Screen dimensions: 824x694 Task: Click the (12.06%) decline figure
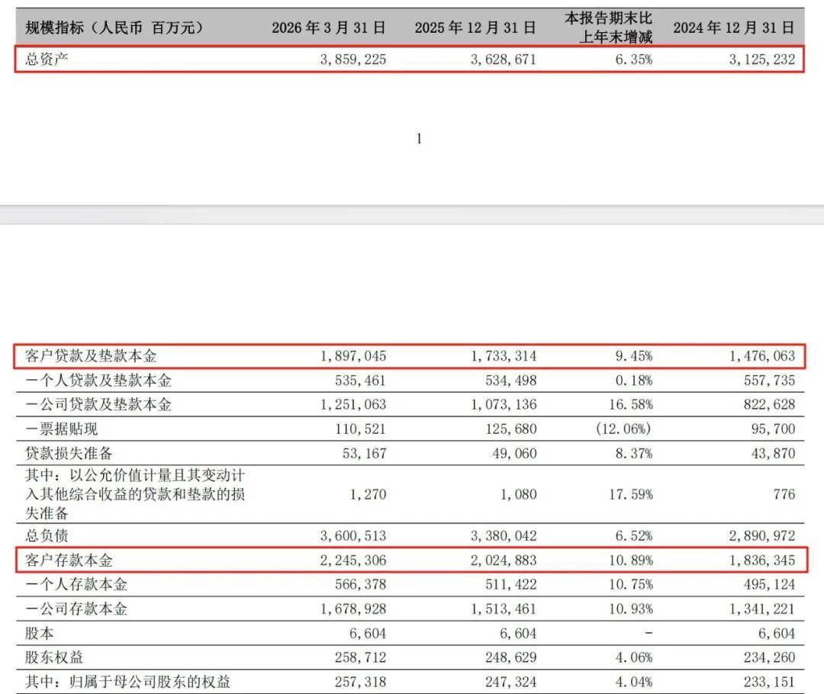624,429
